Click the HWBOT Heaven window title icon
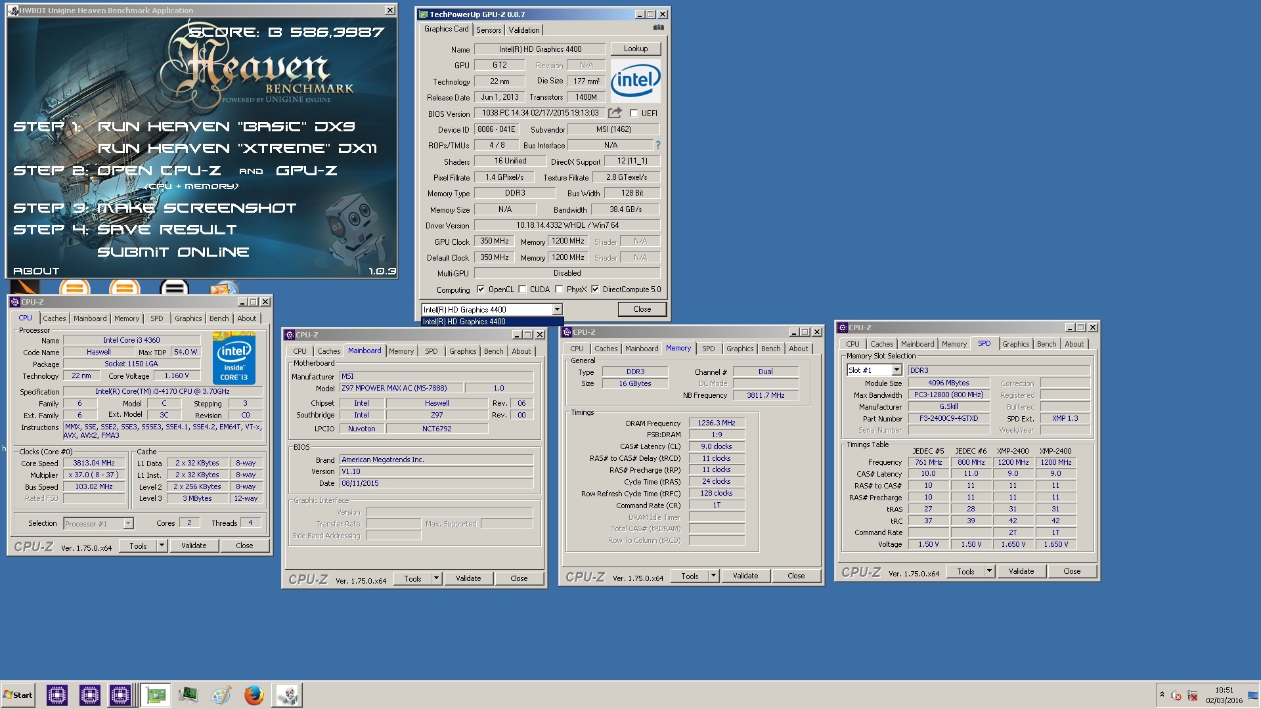The width and height of the screenshot is (1261, 709). pyautogui.click(x=13, y=11)
